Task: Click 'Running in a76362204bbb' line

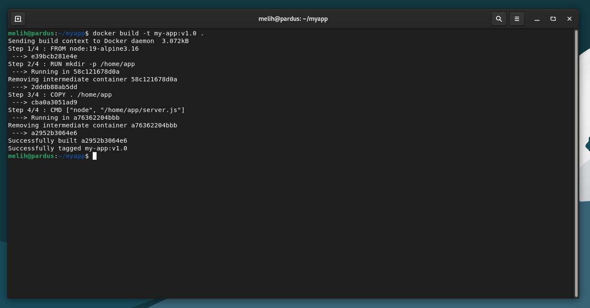Action: point(66,118)
